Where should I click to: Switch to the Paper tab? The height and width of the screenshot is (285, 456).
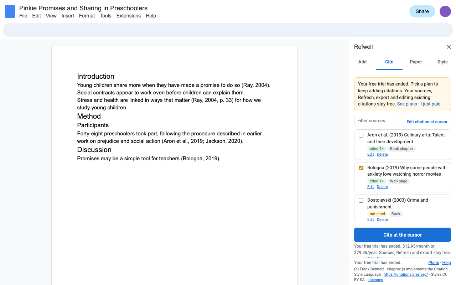(x=416, y=62)
